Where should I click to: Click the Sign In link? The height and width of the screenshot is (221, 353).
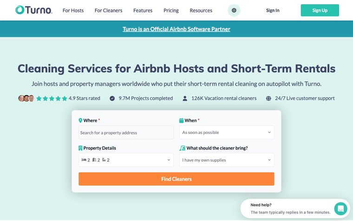point(273,10)
